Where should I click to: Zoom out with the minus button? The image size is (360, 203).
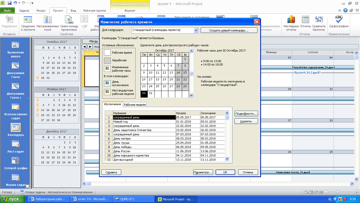[326, 192]
